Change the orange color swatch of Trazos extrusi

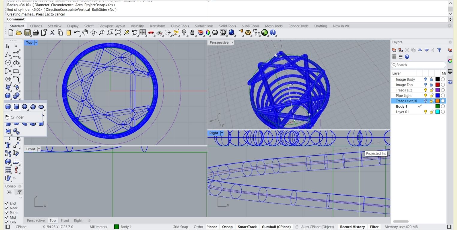[438, 101]
